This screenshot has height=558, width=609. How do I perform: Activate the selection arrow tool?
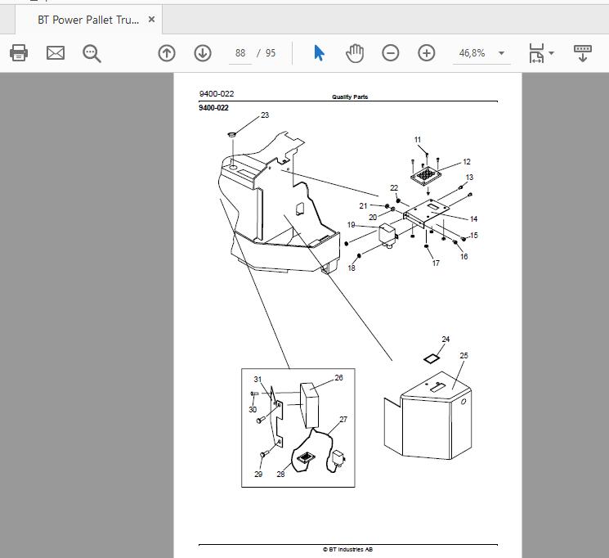point(319,53)
